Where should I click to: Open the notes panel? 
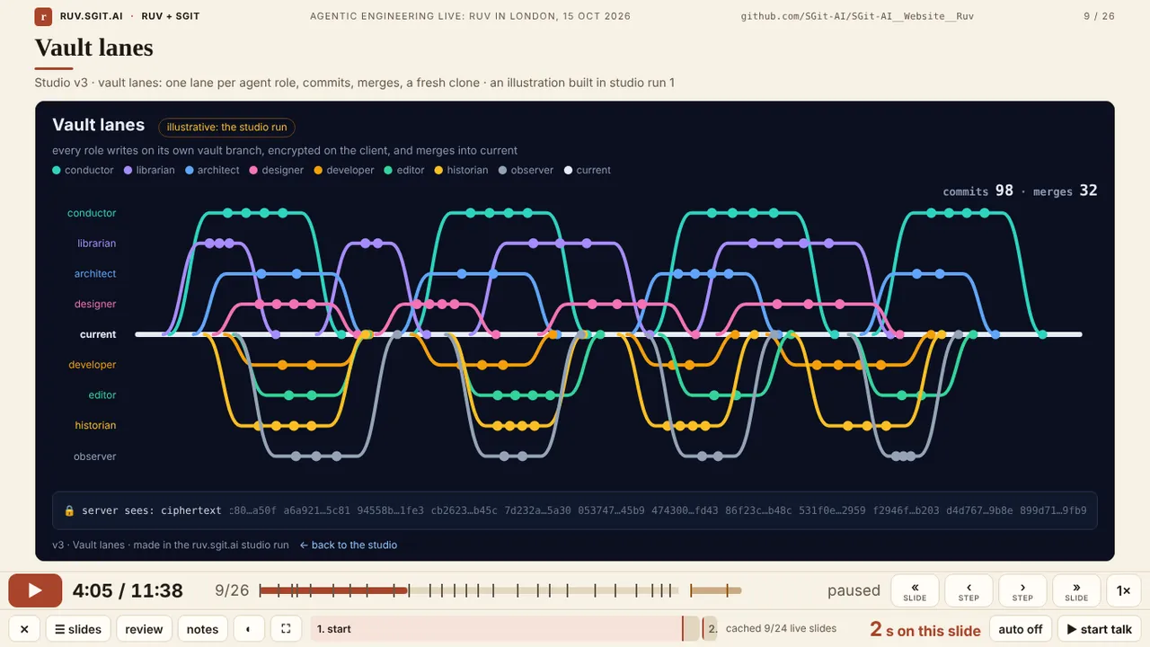point(202,629)
